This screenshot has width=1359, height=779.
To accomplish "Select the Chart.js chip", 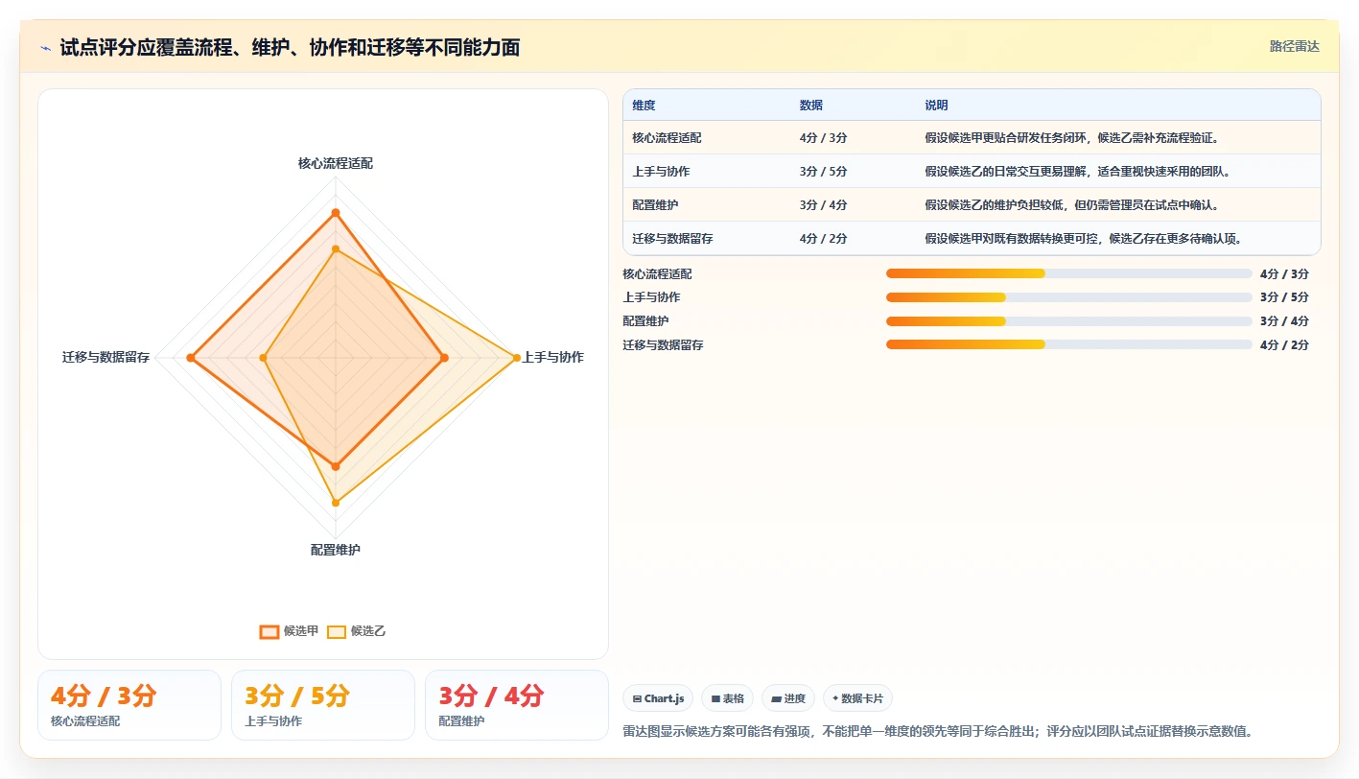I will [658, 698].
